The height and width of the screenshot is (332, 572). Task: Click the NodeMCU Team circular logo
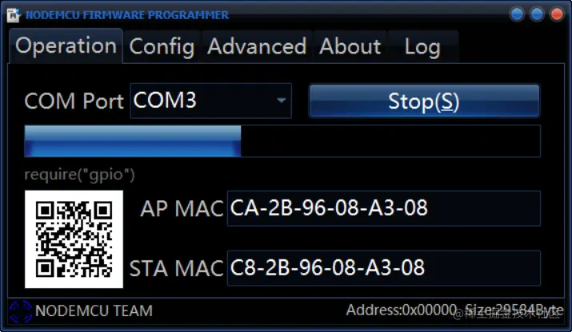(x=21, y=311)
